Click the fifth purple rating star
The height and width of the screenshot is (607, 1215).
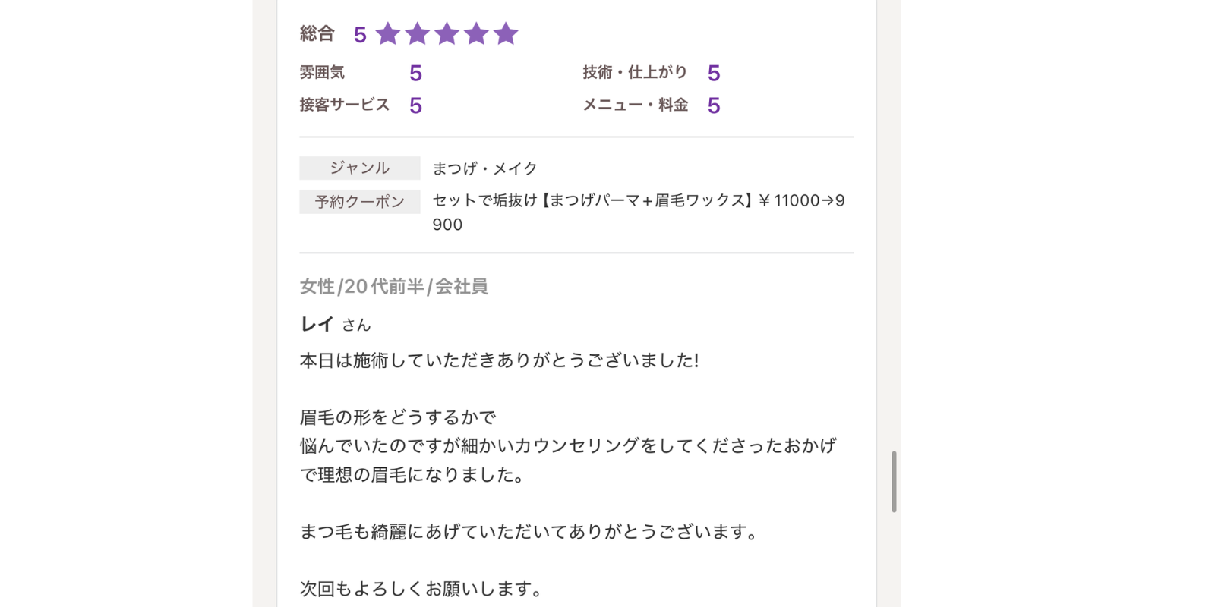506,33
